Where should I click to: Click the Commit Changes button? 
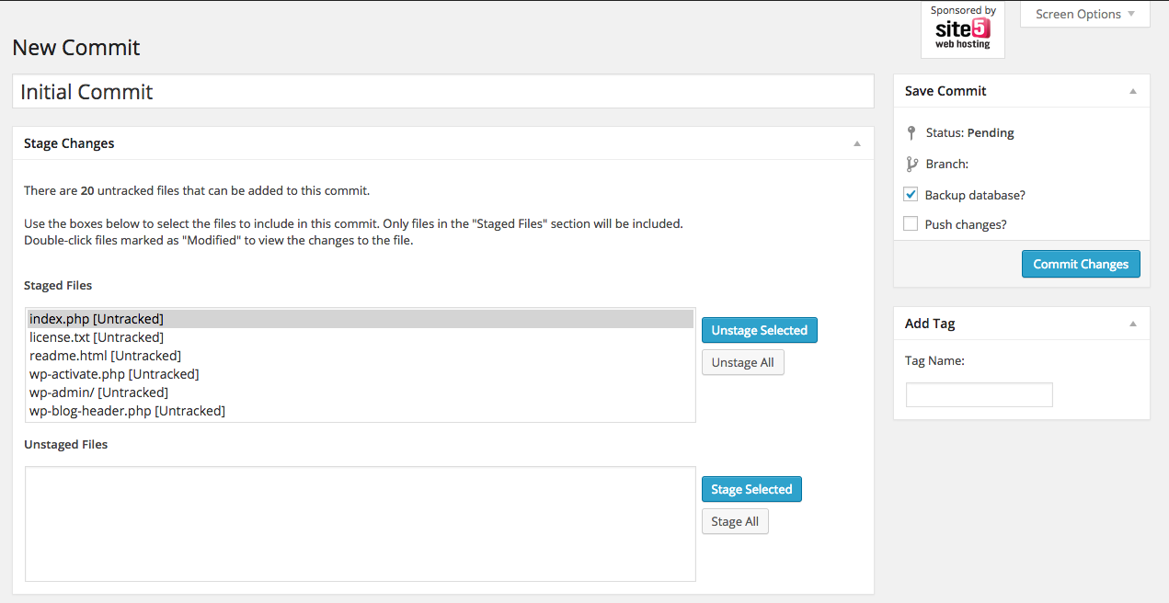click(1081, 264)
